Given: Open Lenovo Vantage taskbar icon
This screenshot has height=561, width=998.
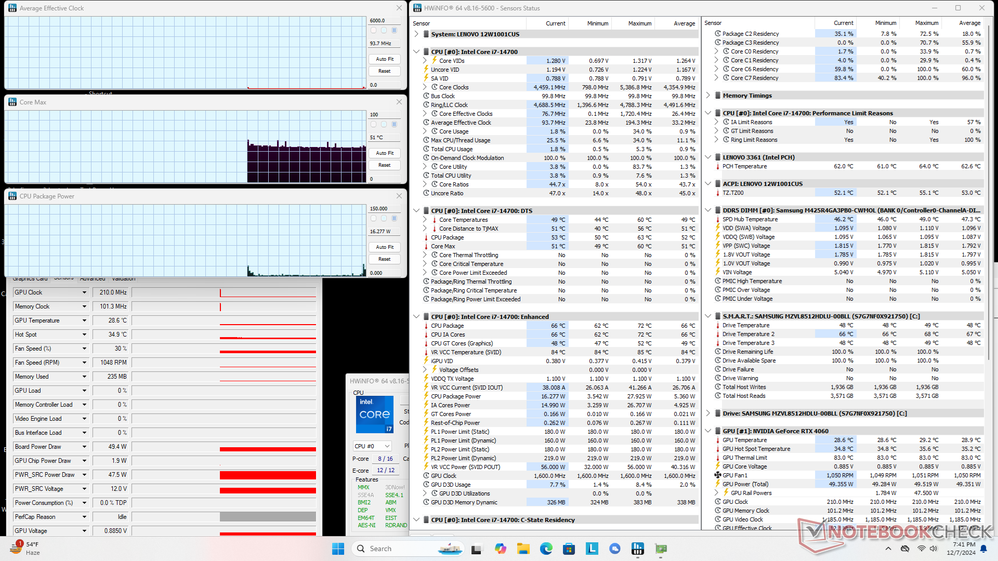Looking at the screenshot, I should coord(592,549).
